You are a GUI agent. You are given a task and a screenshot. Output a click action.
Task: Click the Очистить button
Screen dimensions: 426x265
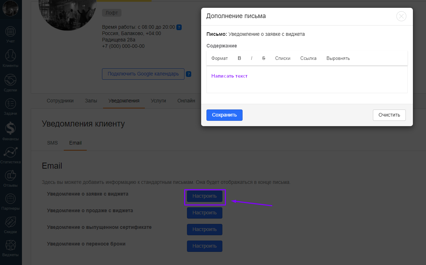click(x=389, y=115)
